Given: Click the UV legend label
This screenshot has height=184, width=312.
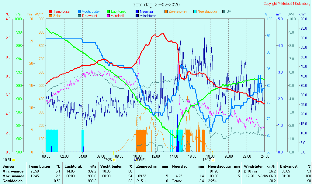Looking at the screenshot, I should pyautogui.click(x=229, y=11).
